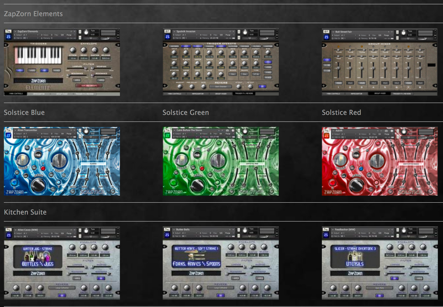The width and height of the screenshot is (443, 307).
Task: Click the piano keyboard in Triggers section
Action: pyautogui.click(x=38, y=56)
